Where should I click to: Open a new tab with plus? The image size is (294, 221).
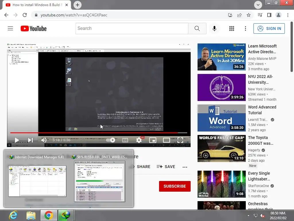[78, 5]
